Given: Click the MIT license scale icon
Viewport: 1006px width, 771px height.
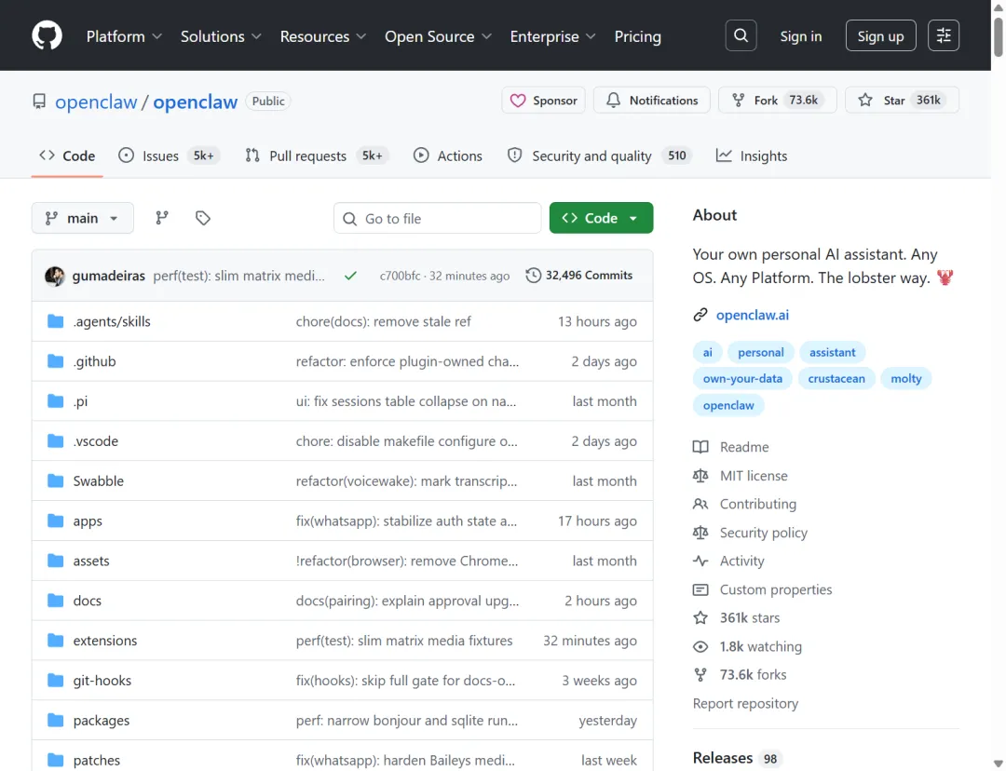Looking at the screenshot, I should coord(700,475).
